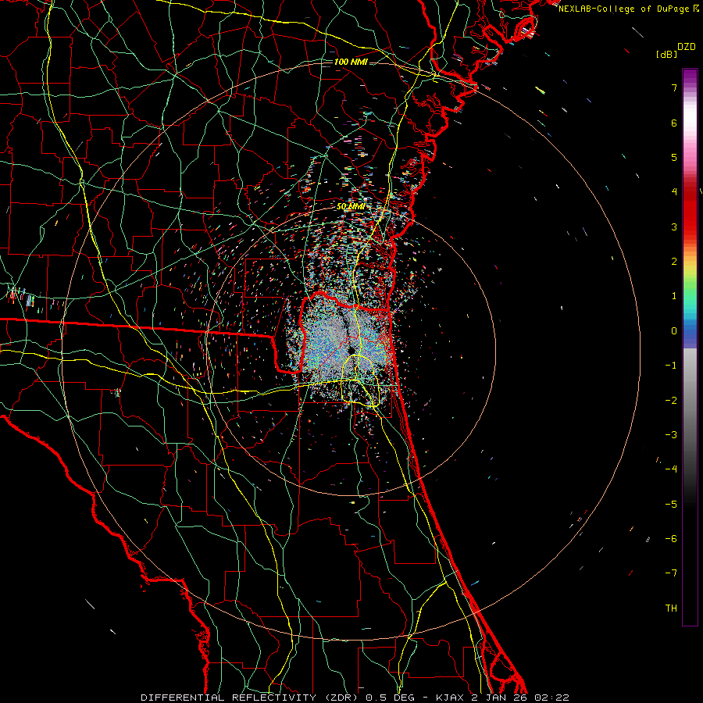Click the 2 value on color scale
The width and height of the screenshot is (703, 703).
click(x=674, y=262)
